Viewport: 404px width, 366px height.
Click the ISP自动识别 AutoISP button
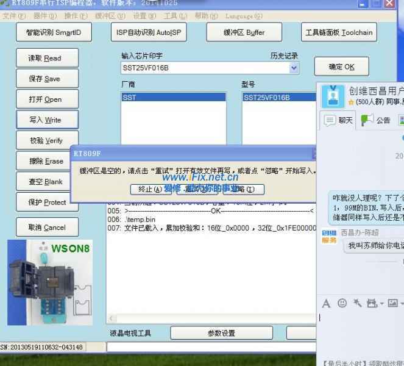[x=149, y=32]
